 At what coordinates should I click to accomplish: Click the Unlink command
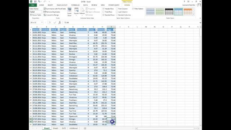click(x=89, y=15)
